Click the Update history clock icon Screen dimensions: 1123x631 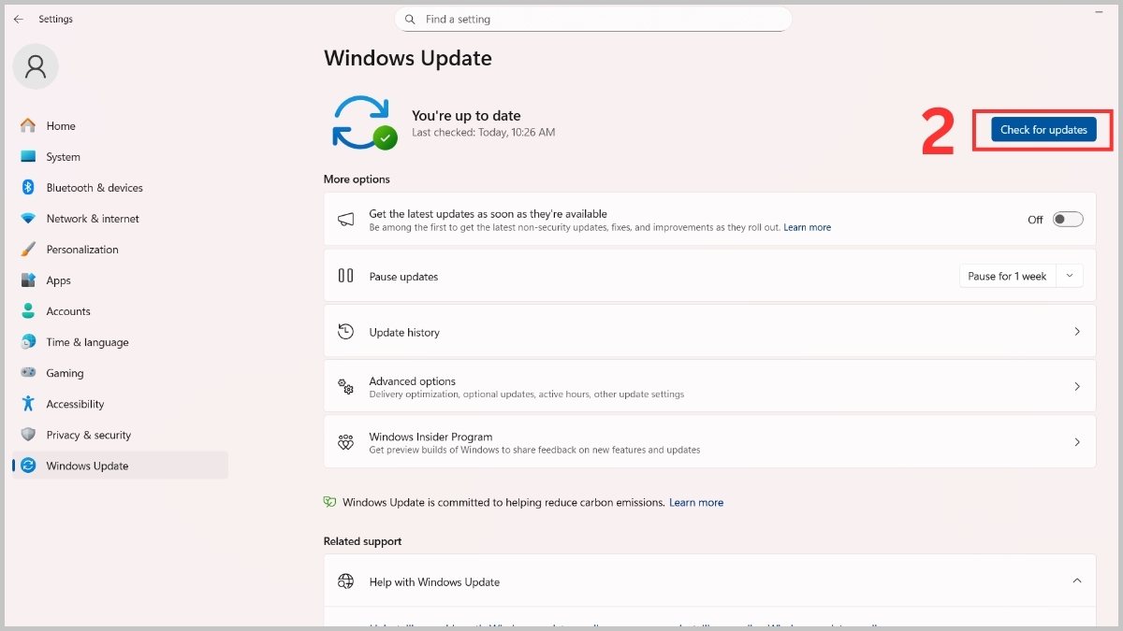click(x=345, y=331)
